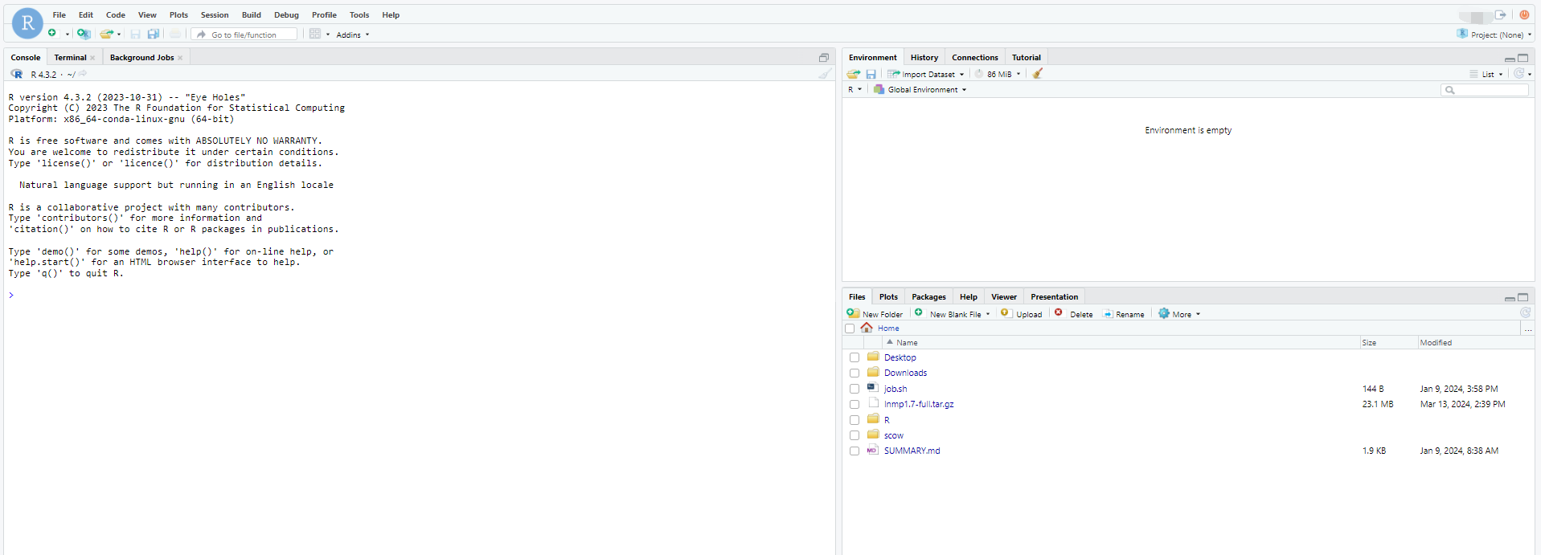This screenshot has height=555, width=1541.
Task: Click the view working directory arrow in console
Action: tap(82, 74)
